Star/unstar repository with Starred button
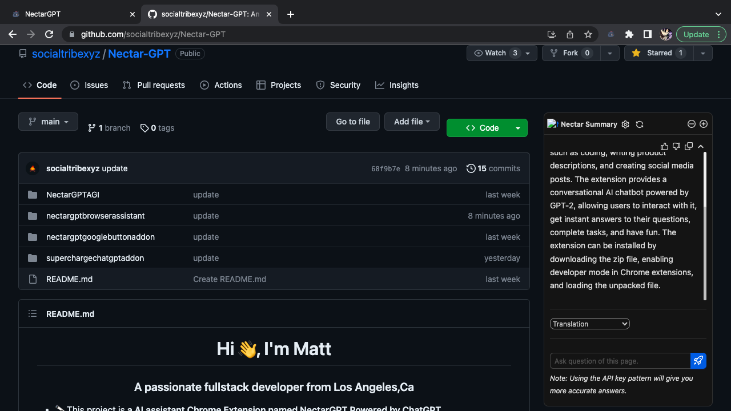Viewport: 731px width, 411px height. 659,53
